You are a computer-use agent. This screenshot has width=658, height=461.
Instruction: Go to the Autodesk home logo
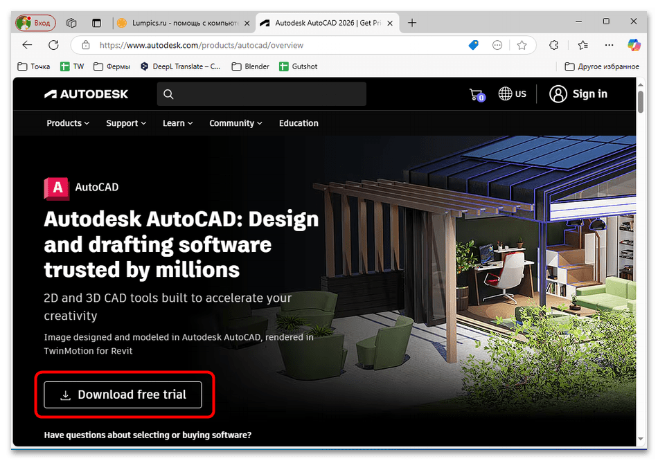point(86,94)
